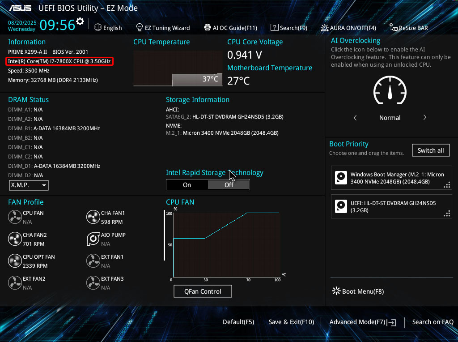This screenshot has width=458, height=342.
Task: Select next AI Overclocking mode arrow
Action: (x=425, y=118)
